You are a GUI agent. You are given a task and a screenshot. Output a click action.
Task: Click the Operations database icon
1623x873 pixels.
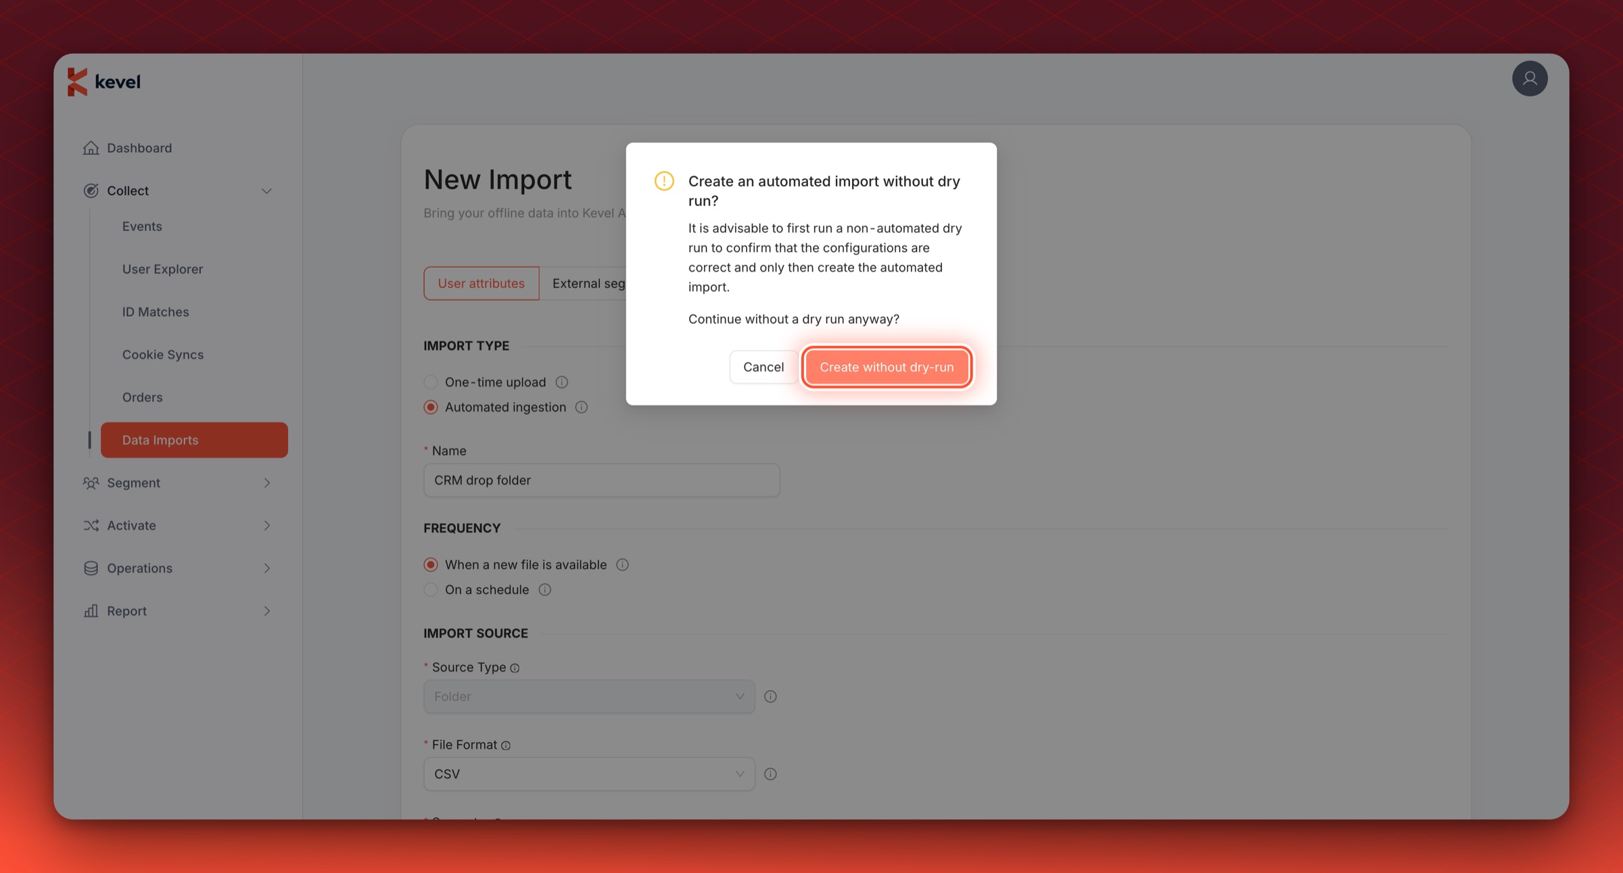tap(91, 568)
